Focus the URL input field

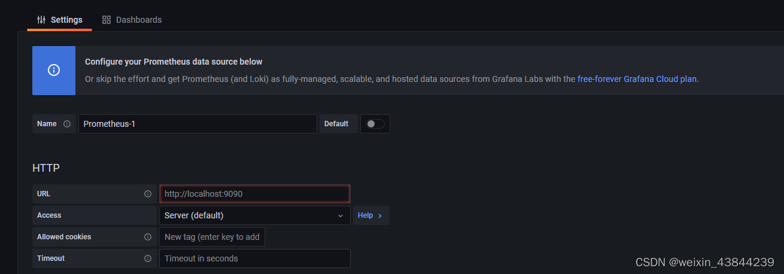(254, 194)
